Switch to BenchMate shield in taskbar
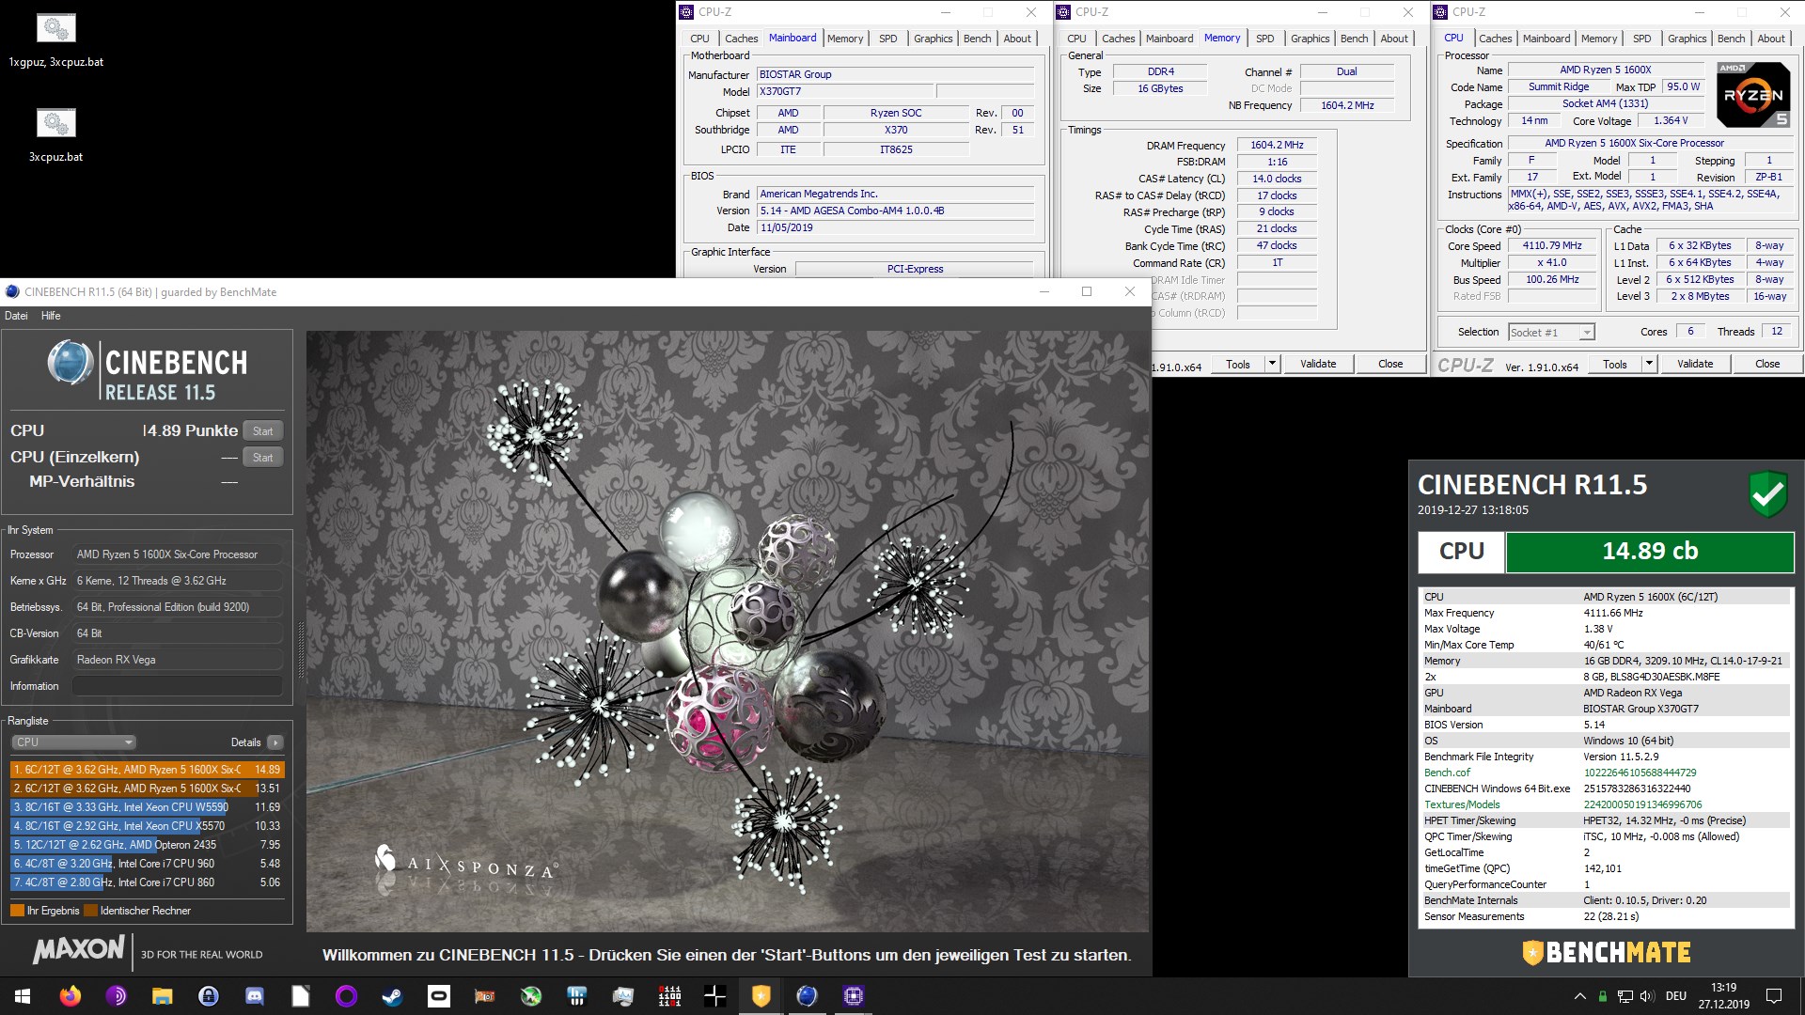1805x1015 pixels. click(761, 996)
